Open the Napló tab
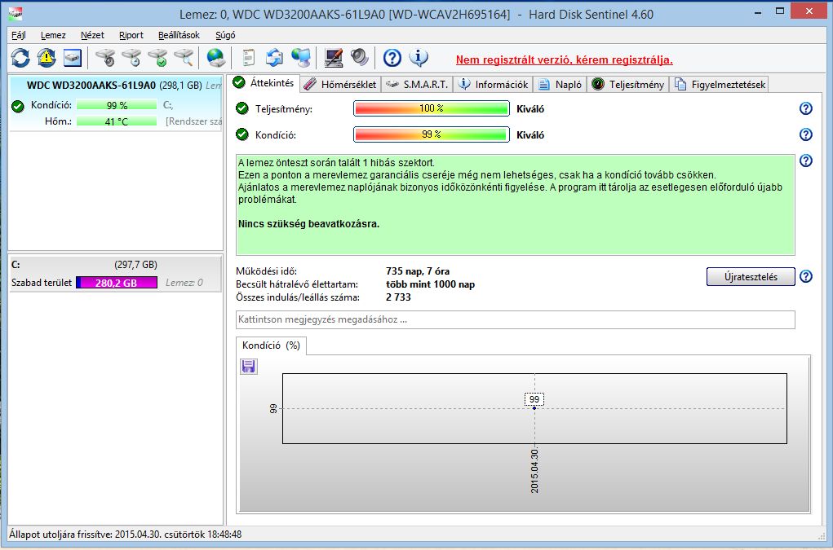Image resolution: width=833 pixels, height=550 pixels. click(x=560, y=84)
